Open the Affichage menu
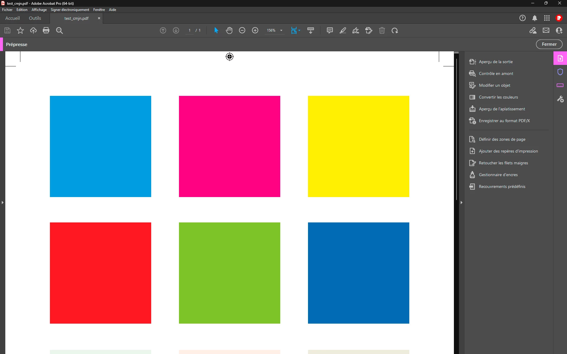 point(39,10)
